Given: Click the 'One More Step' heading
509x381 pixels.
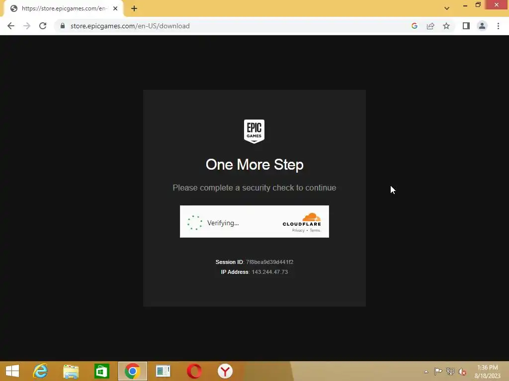Looking at the screenshot, I should (254, 165).
